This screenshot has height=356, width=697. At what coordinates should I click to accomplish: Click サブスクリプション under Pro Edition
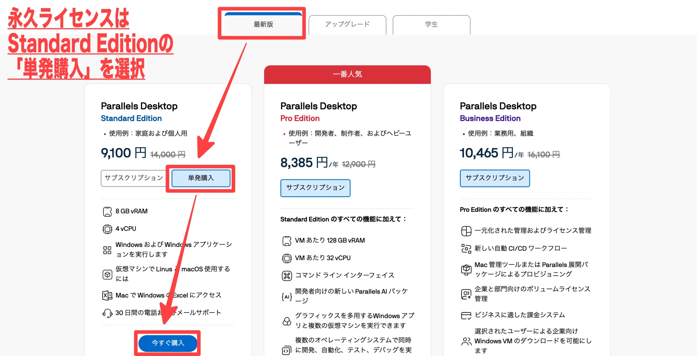(315, 188)
